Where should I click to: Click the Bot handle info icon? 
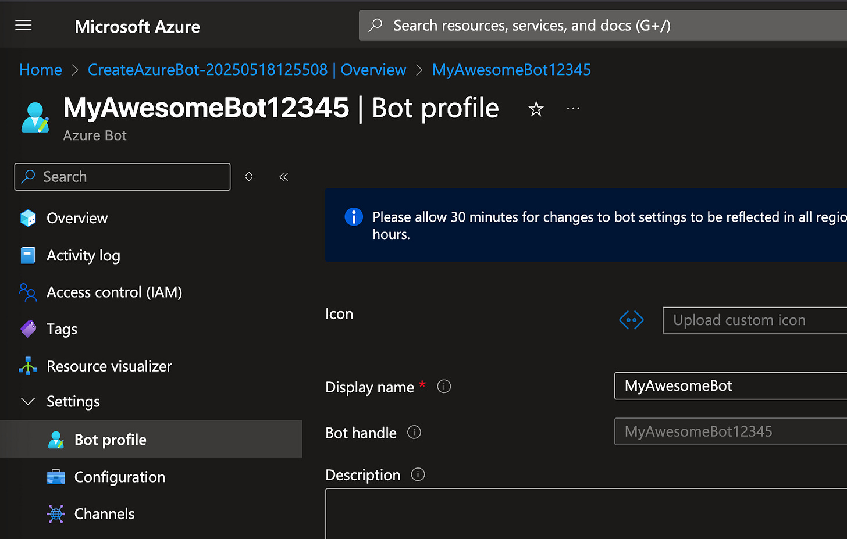pos(414,432)
